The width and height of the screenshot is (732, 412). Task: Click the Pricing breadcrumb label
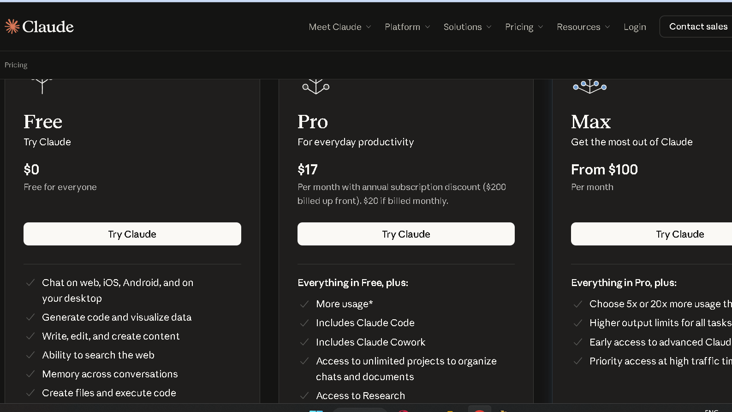tap(16, 65)
